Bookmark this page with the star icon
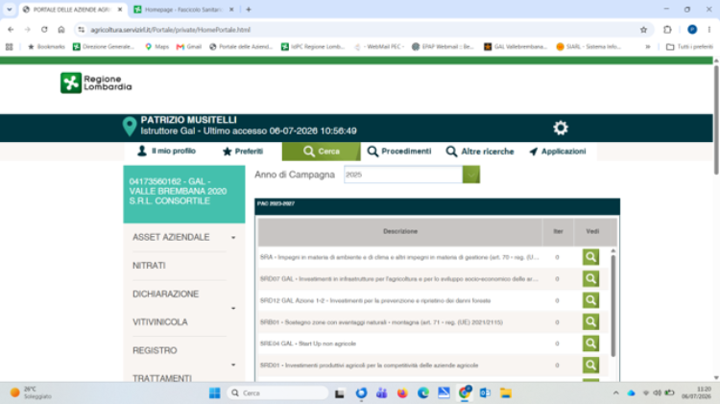This screenshot has height=404, width=720. point(643,30)
